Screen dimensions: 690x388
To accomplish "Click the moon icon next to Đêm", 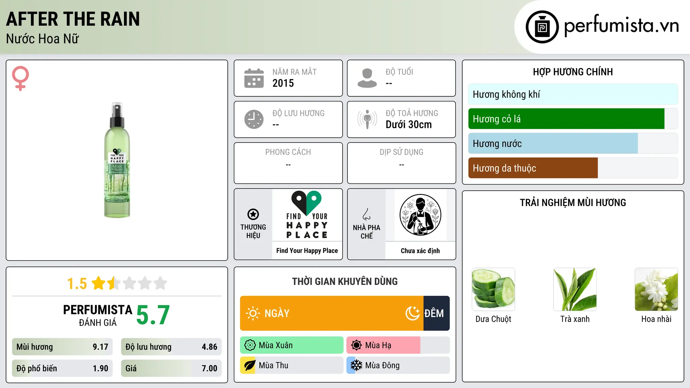I will click(x=413, y=313).
